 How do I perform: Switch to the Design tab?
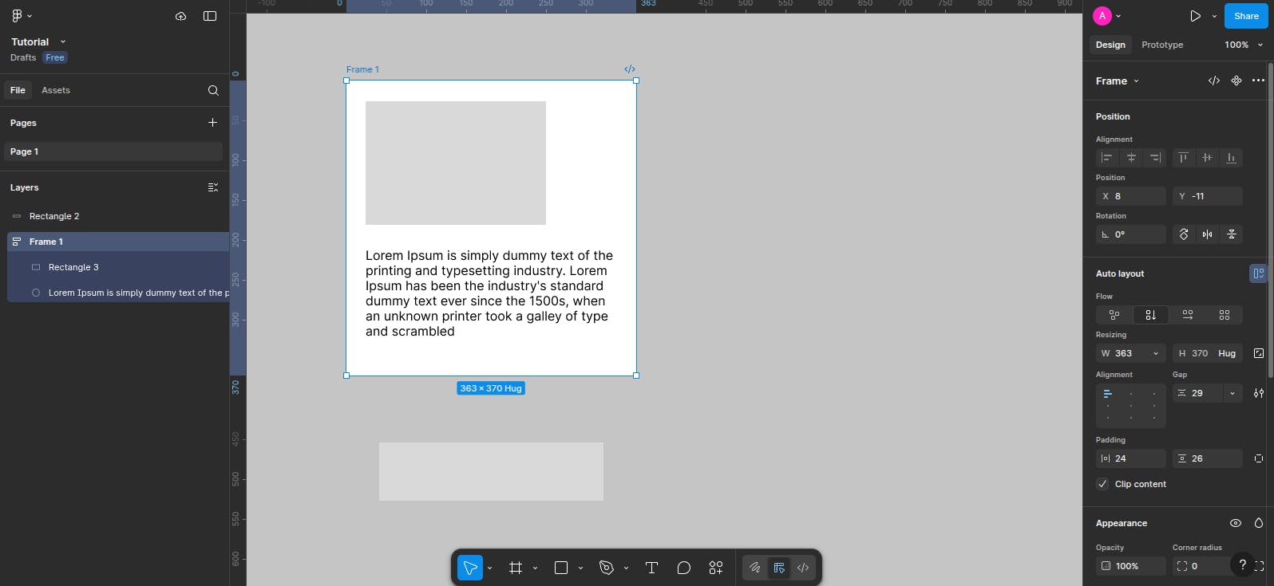[x=1110, y=45]
